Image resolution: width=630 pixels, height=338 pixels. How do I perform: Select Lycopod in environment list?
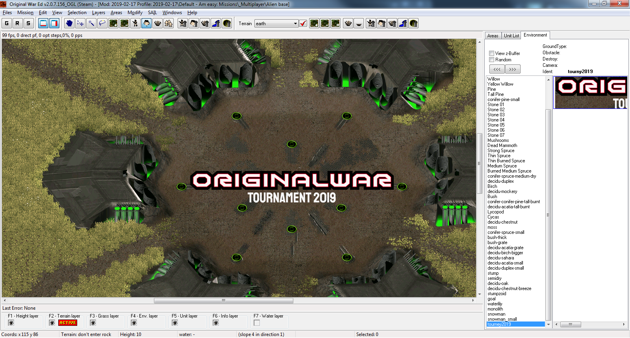point(495,212)
